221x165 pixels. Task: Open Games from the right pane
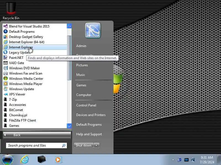point(81,85)
